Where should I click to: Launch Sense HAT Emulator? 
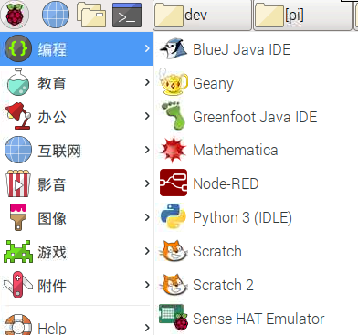pyautogui.click(x=256, y=319)
